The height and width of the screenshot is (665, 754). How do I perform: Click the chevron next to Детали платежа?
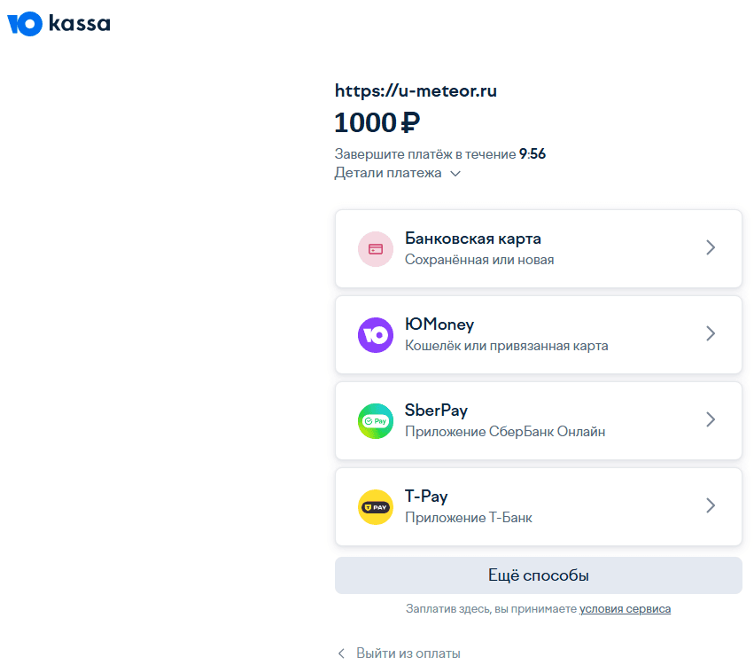(455, 174)
